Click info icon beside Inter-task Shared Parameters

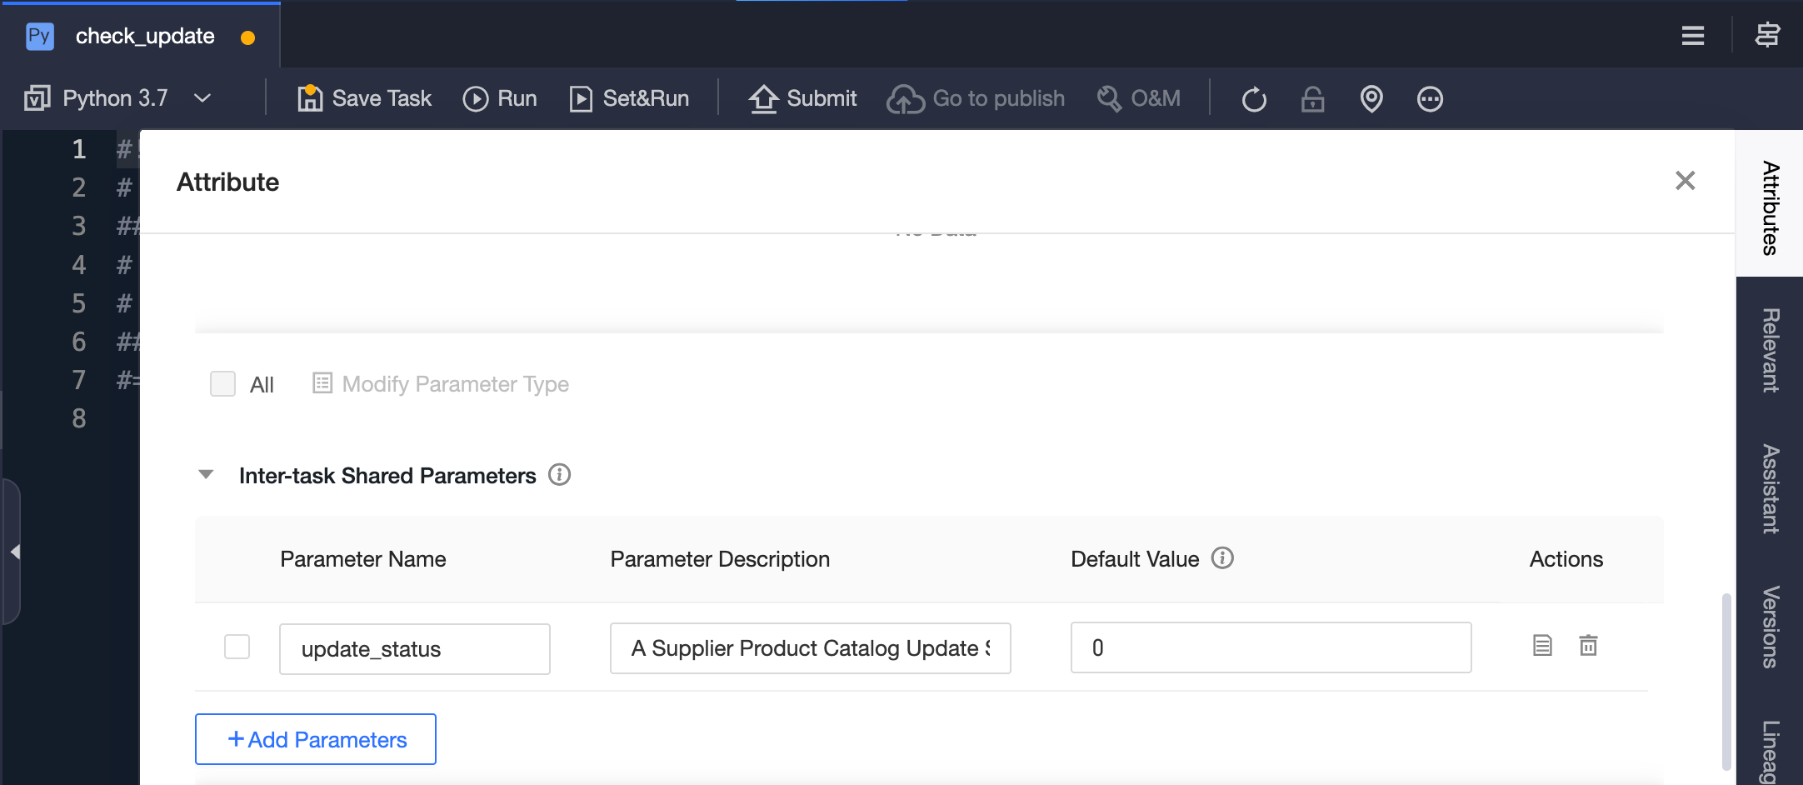tap(559, 475)
